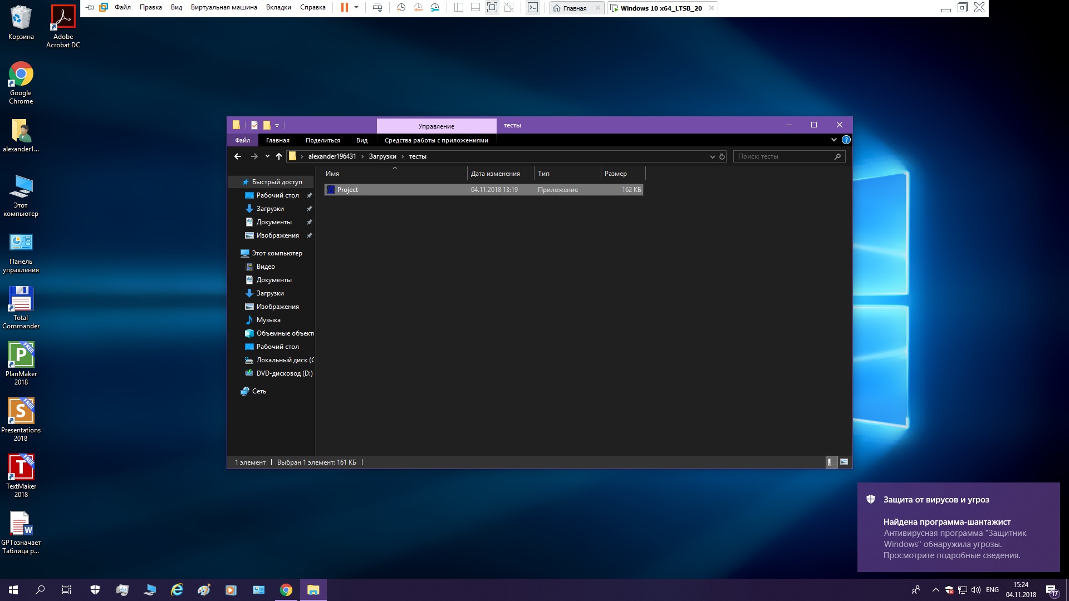Screen dimensions: 1069x601
Task: Click the search field Поиск: тесты
Action: click(x=784, y=156)
